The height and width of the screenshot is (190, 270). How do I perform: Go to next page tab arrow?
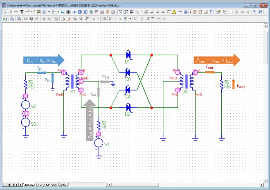click(17, 185)
